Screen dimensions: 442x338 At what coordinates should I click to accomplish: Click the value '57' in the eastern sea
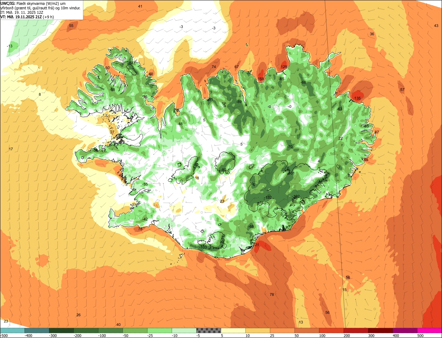(402, 90)
